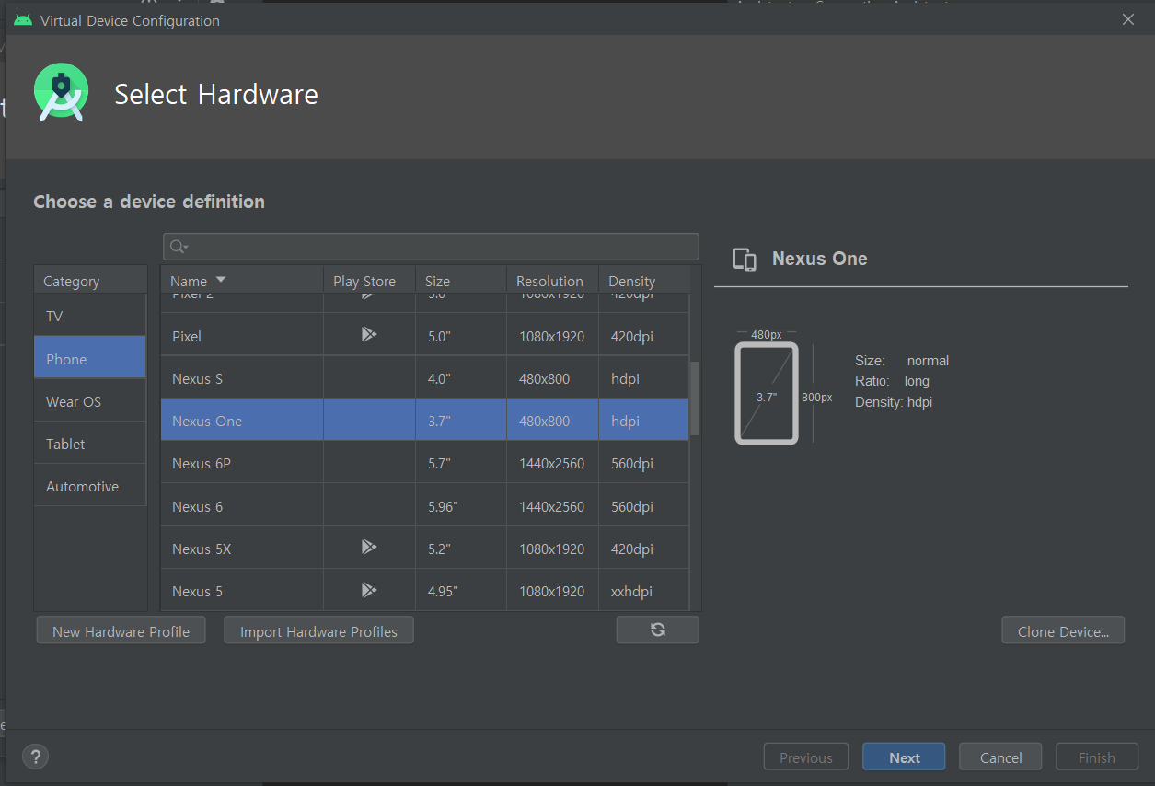Click the Next button
The height and width of the screenshot is (786, 1155).
pos(904,757)
